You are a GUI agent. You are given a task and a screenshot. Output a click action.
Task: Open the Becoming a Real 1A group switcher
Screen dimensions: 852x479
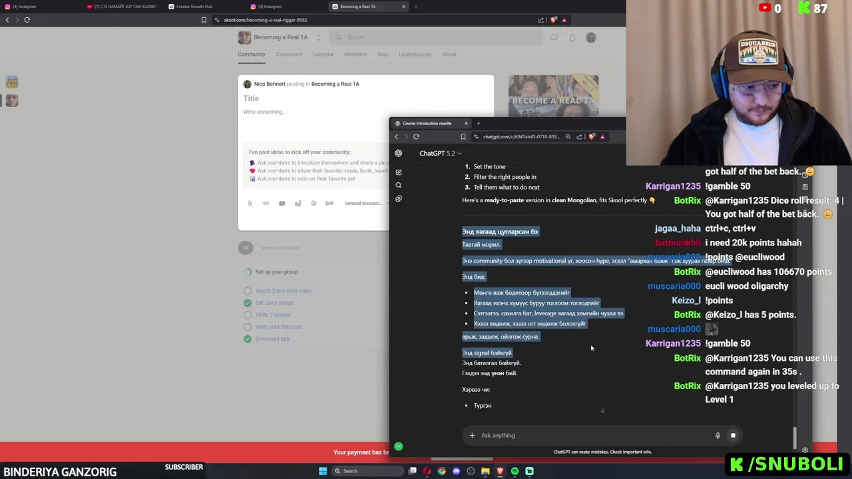[318, 38]
